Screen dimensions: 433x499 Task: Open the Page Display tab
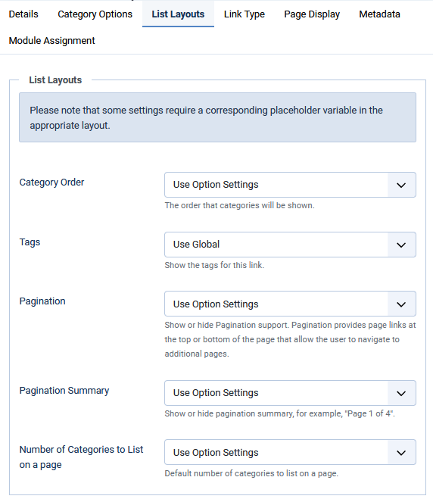(312, 14)
